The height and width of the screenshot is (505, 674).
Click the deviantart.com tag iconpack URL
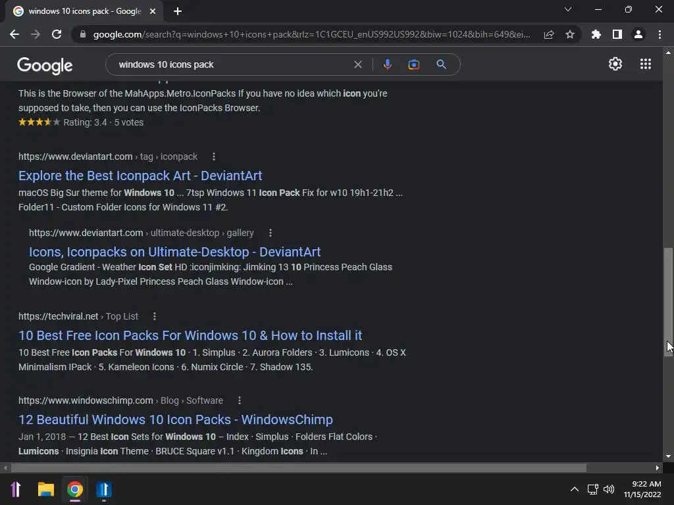click(108, 156)
